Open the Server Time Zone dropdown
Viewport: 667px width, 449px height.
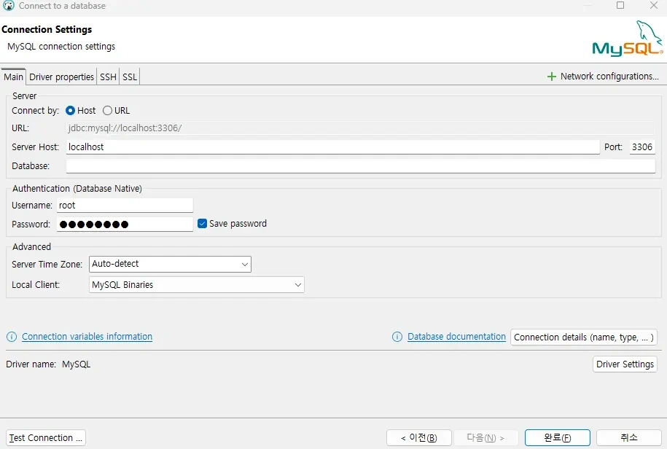point(170,264)
